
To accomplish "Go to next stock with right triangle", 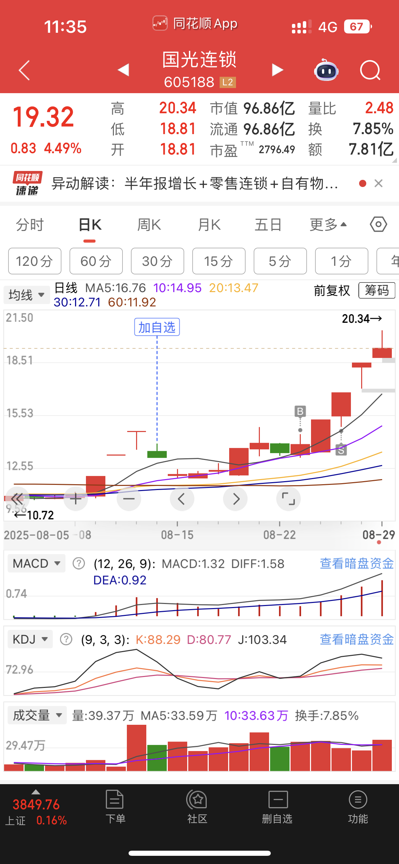I will (278, 70).
